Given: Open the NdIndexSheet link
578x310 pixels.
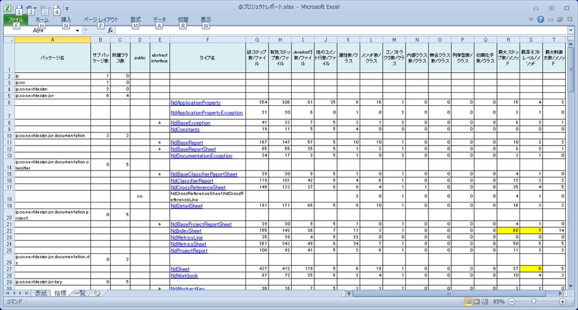Looking at the screenshot, I should (x=186, y=231).
